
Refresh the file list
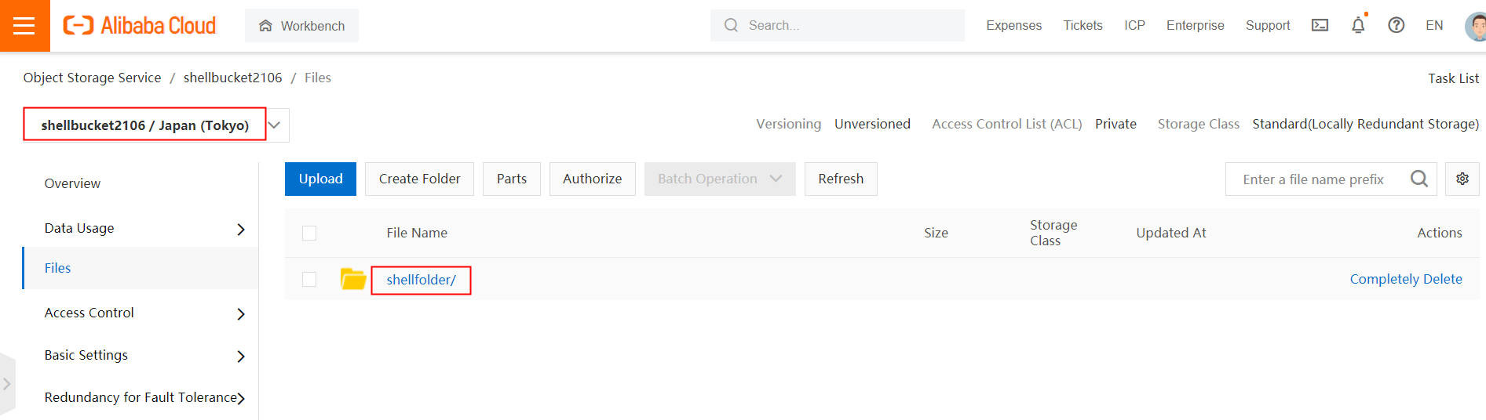pos(841,179)
